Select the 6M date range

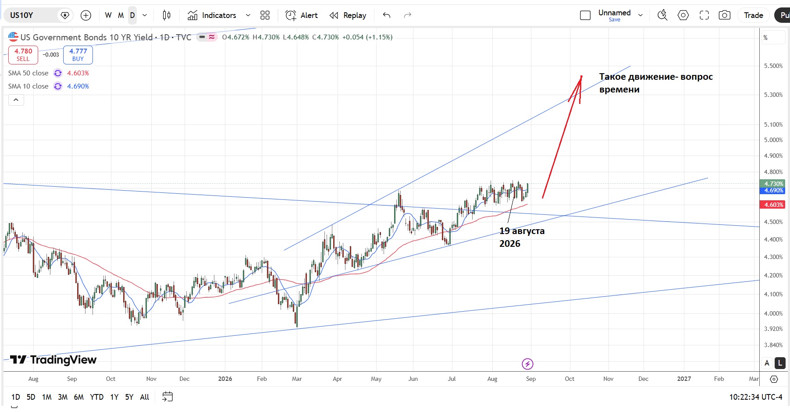tap(79, 397)
